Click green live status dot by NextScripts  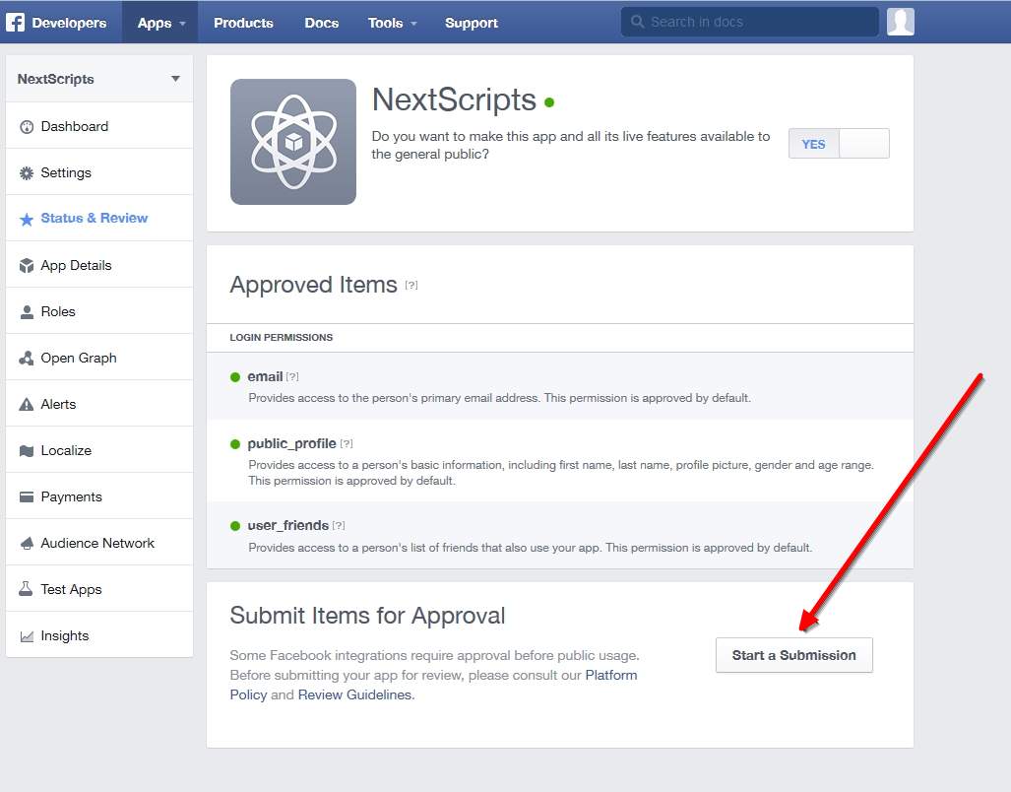point(549,101)
